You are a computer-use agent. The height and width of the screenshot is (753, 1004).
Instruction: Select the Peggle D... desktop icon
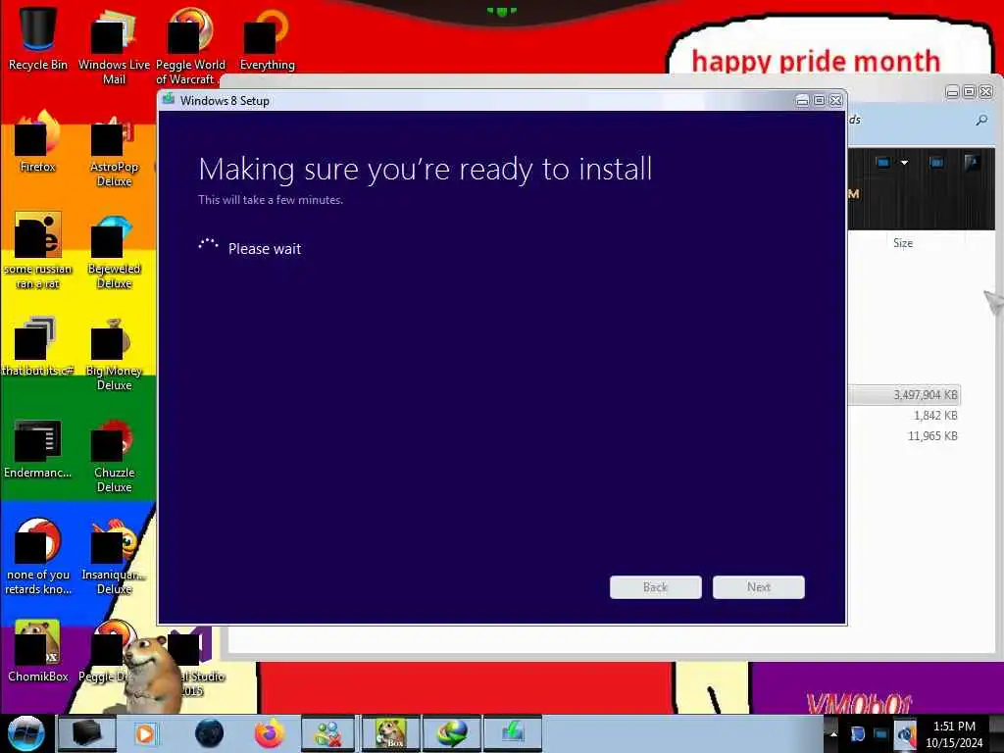[x=106, y=650]
